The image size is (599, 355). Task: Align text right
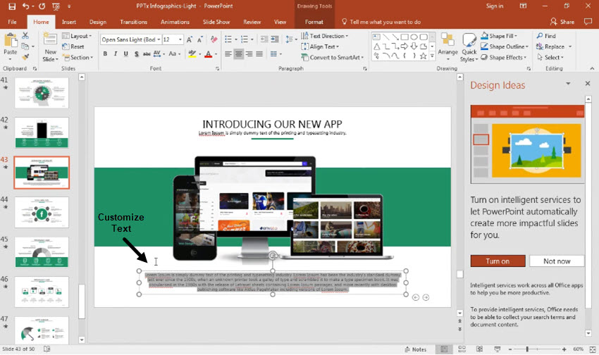tap(249, 54)
